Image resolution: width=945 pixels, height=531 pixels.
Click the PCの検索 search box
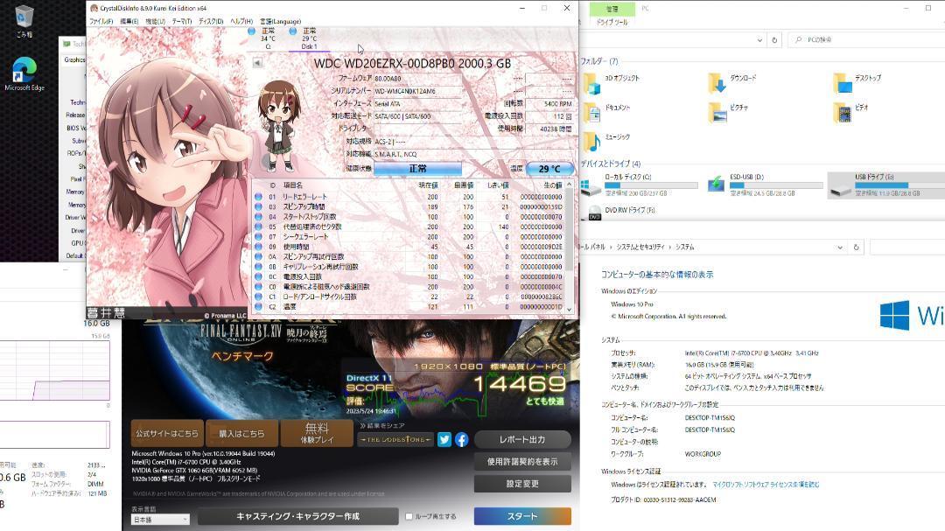pyautogui.click(x=868, y=39)
